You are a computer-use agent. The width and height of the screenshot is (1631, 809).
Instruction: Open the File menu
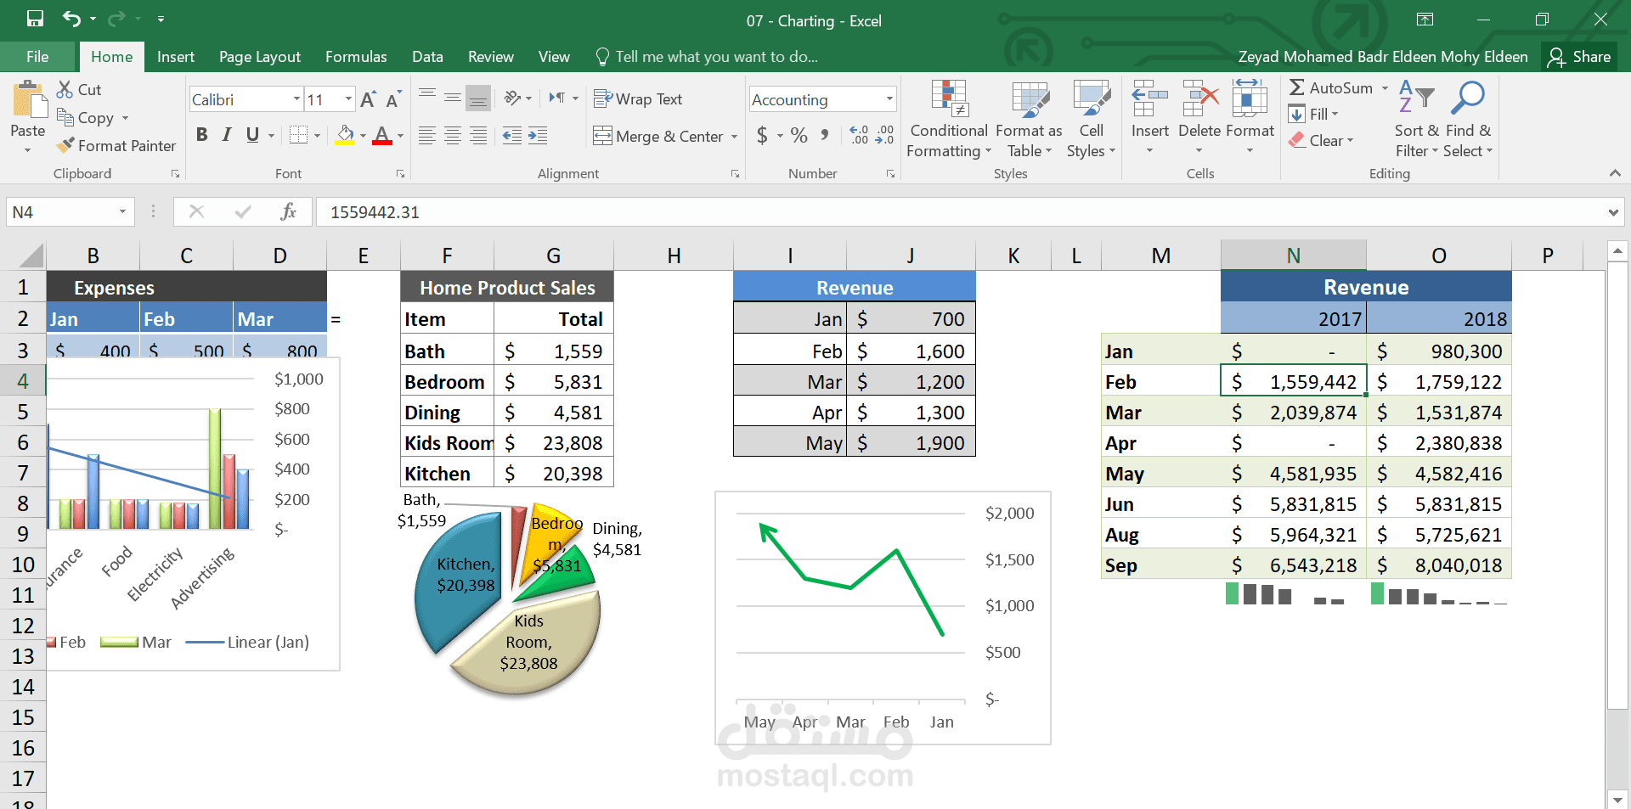[37, 56]
